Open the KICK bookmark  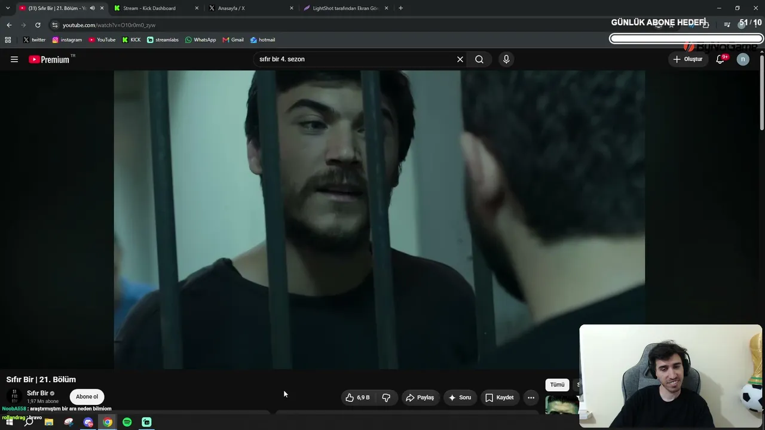point(131,40)
